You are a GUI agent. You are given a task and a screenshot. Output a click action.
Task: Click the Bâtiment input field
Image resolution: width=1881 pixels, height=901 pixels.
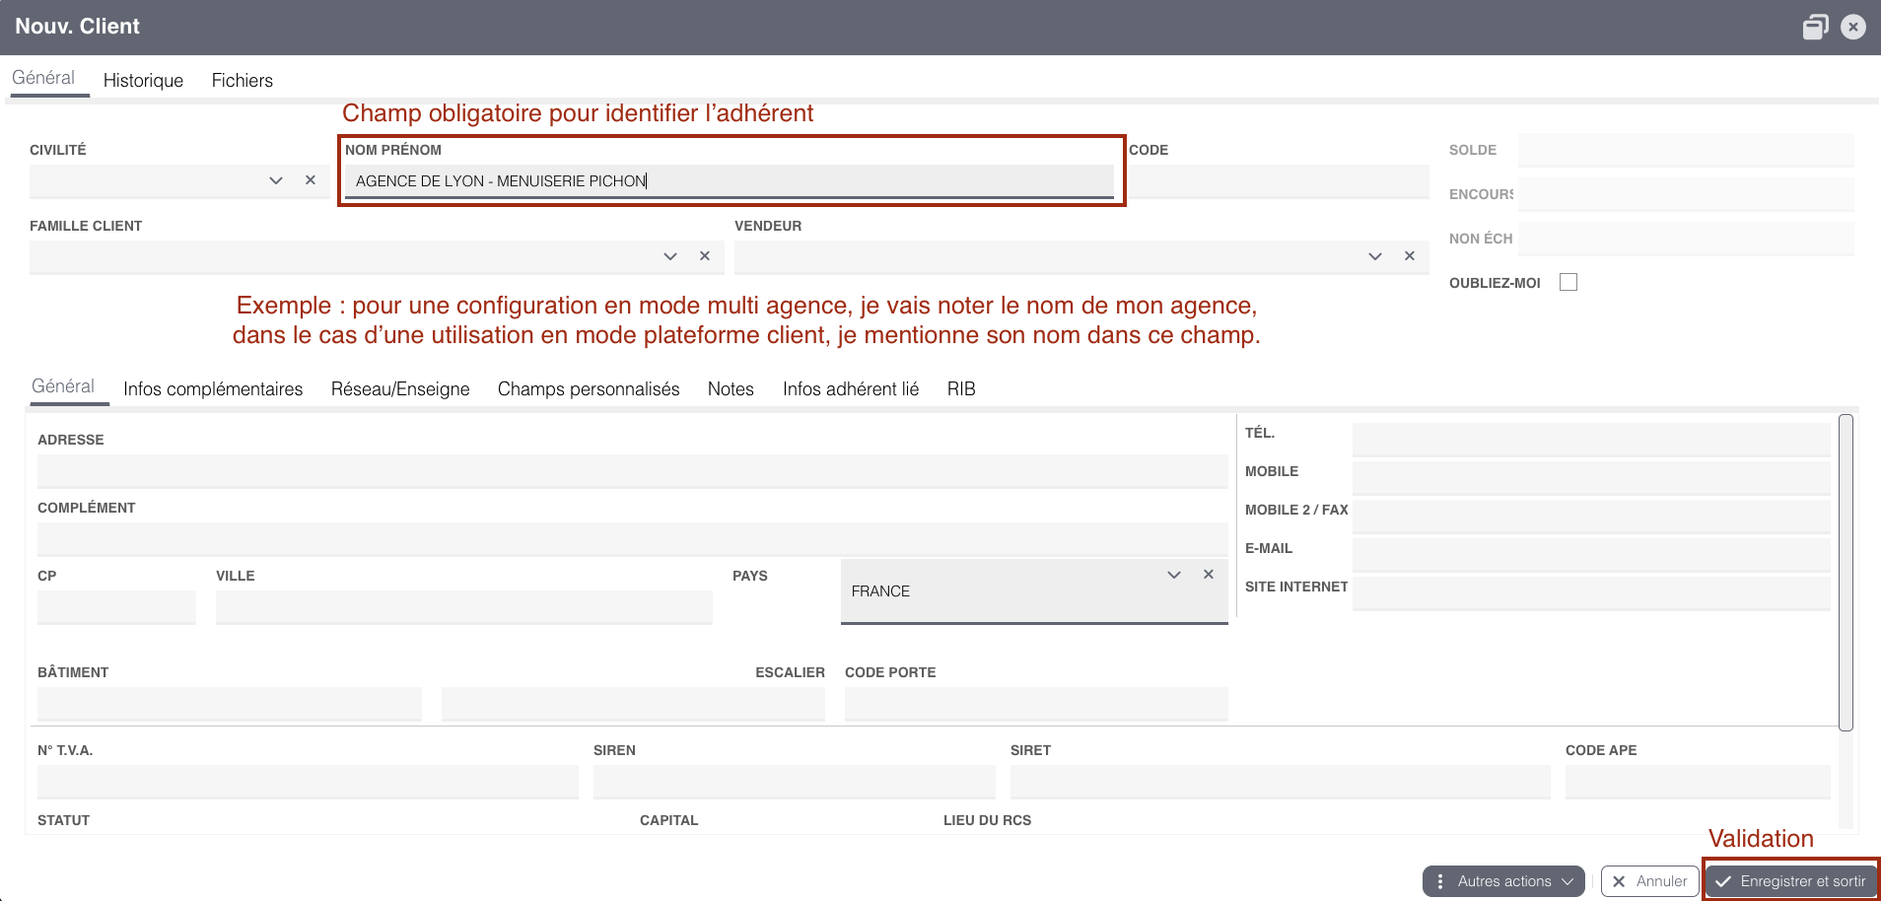tap(230, 704)
